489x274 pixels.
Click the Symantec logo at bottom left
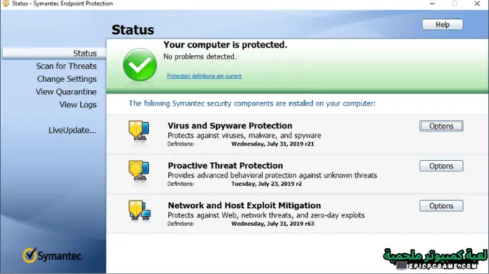pos(52,255)
